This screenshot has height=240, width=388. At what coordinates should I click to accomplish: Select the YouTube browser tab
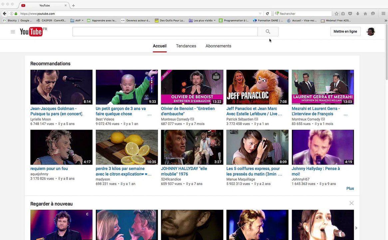click(x=44, y=5)
